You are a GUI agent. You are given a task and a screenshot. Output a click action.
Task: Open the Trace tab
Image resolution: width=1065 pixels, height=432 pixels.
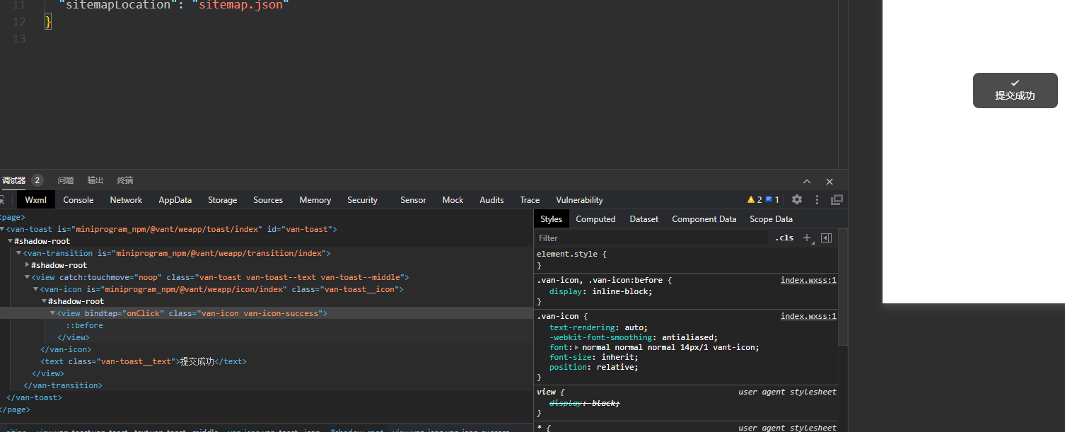[530, 200]
